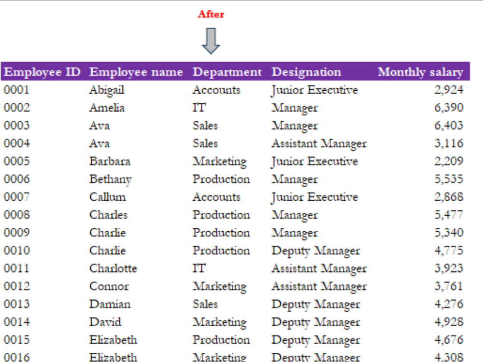Click the name Charles
Viewport: 483px width, 362px height.
(108, 215)
